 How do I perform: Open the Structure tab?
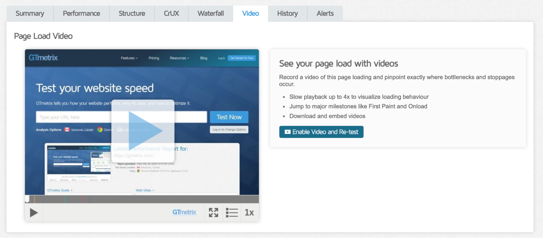point(132,14)
